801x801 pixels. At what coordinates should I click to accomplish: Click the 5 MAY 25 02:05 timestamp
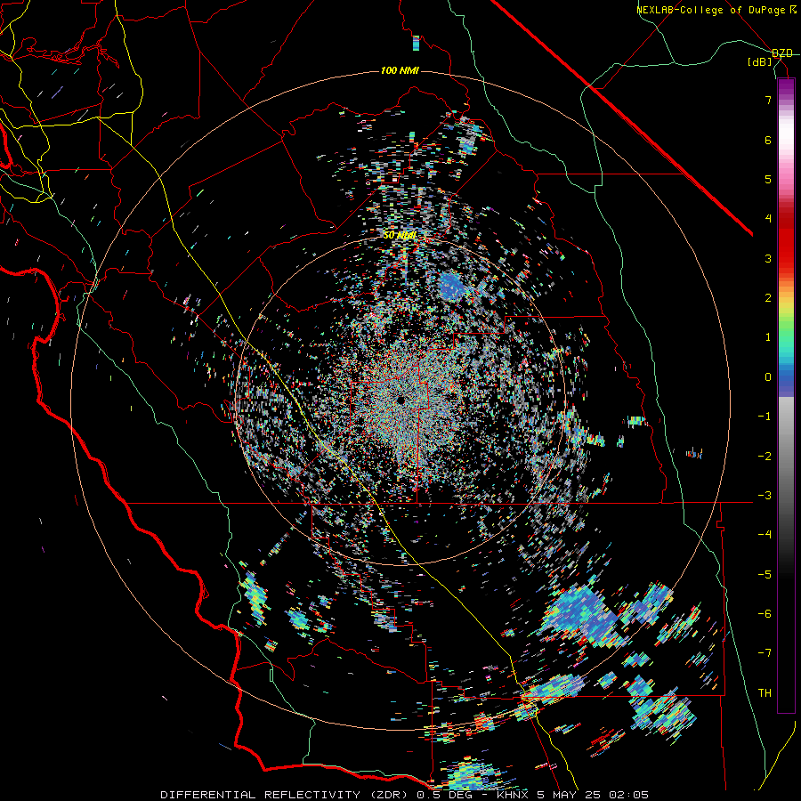(593, 795)
